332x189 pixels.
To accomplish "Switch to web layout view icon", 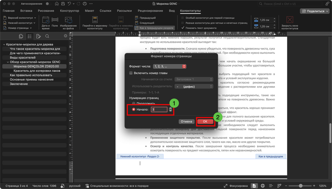I will tap(263, 186).
